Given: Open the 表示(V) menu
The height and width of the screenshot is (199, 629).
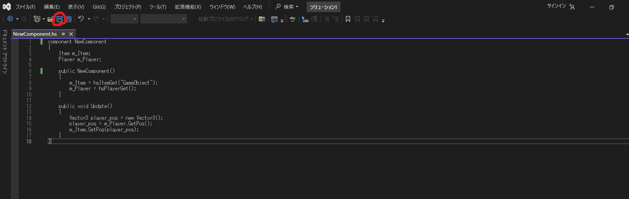Looking at the screenshot, I should [x=76, y=7].
